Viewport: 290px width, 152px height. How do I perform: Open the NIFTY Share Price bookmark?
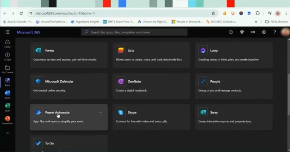tap(119, 22)
